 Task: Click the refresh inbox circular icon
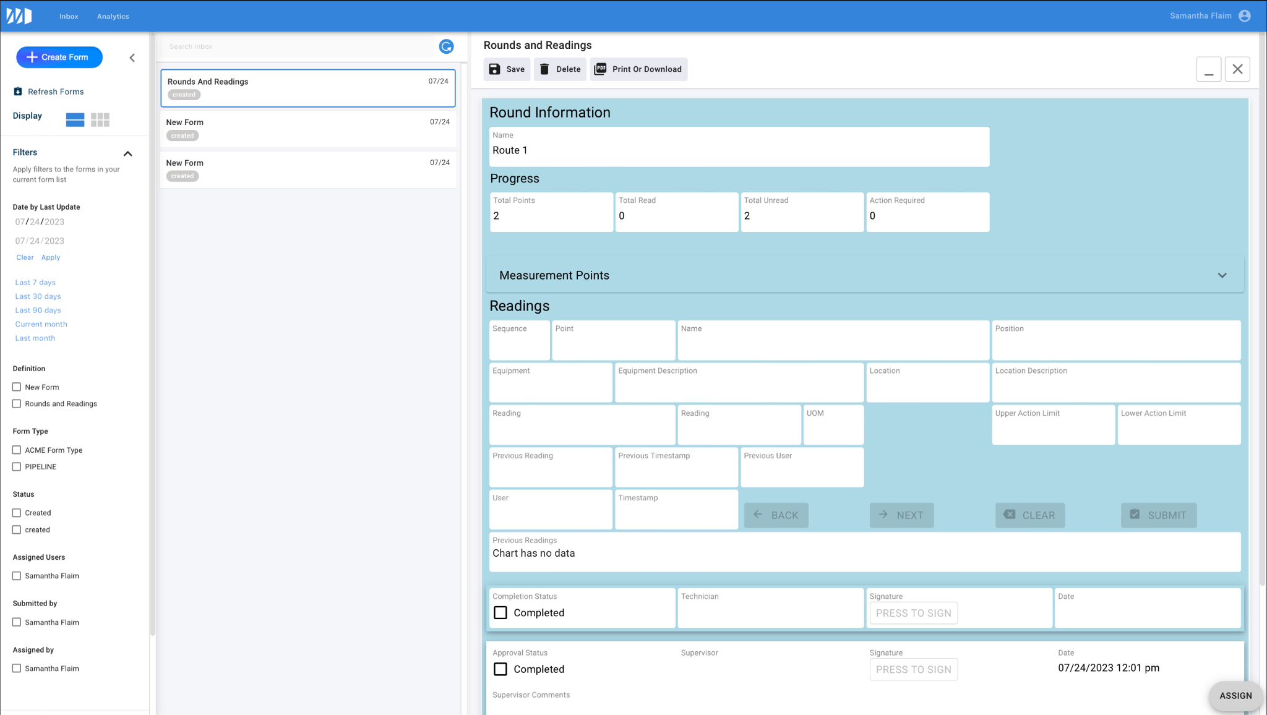tap(446, 46)
